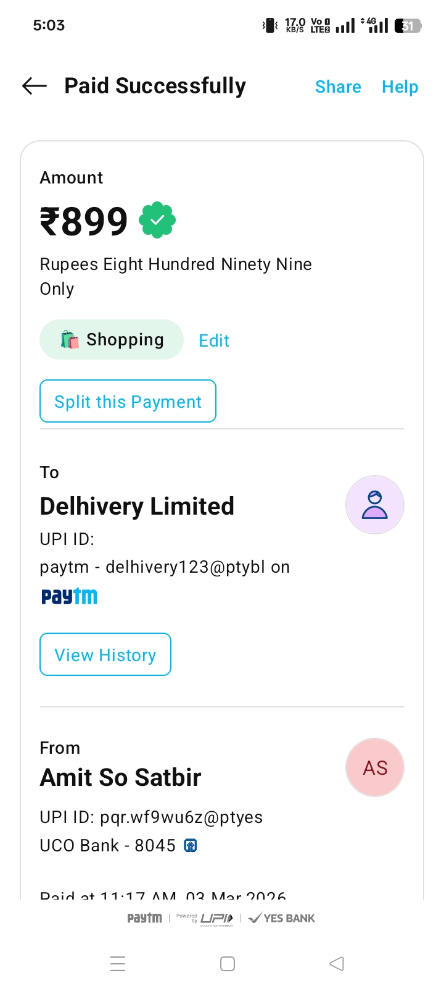Edit the Shopping category tag
The image size is (444, 991).
pos(214,340)
